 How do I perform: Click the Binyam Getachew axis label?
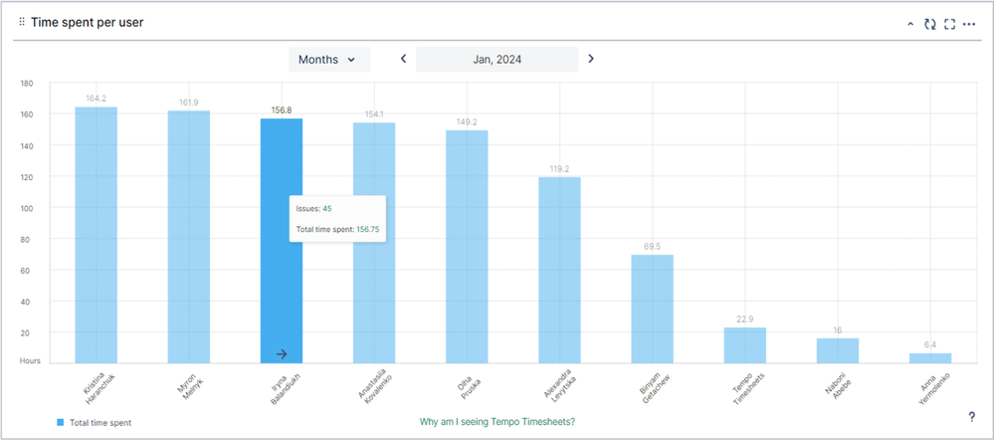(x=655, y=390)
